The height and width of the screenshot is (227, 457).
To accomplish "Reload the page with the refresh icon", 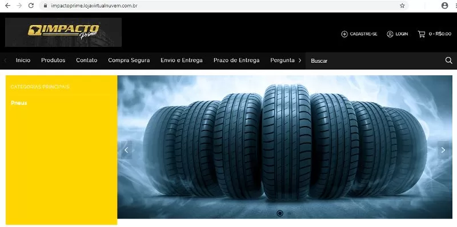I will pos(31,6).
